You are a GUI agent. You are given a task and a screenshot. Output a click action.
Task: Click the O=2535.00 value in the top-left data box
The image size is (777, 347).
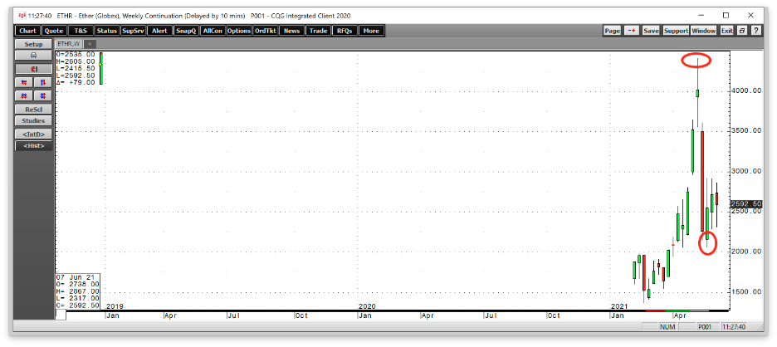pos(76,54)
